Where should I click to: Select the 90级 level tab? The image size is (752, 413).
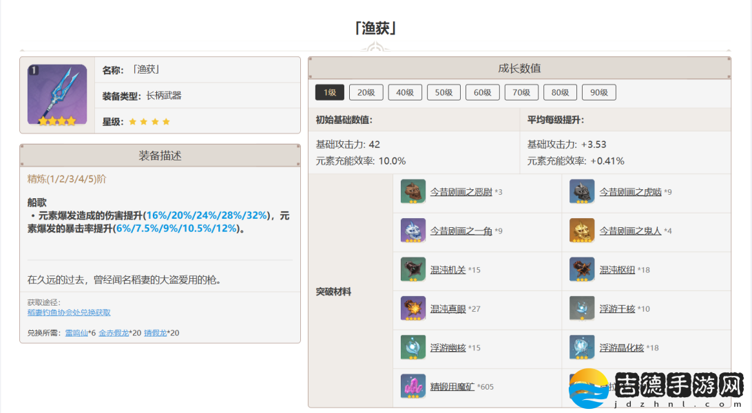pyautogui.click(x=599, y=92)
